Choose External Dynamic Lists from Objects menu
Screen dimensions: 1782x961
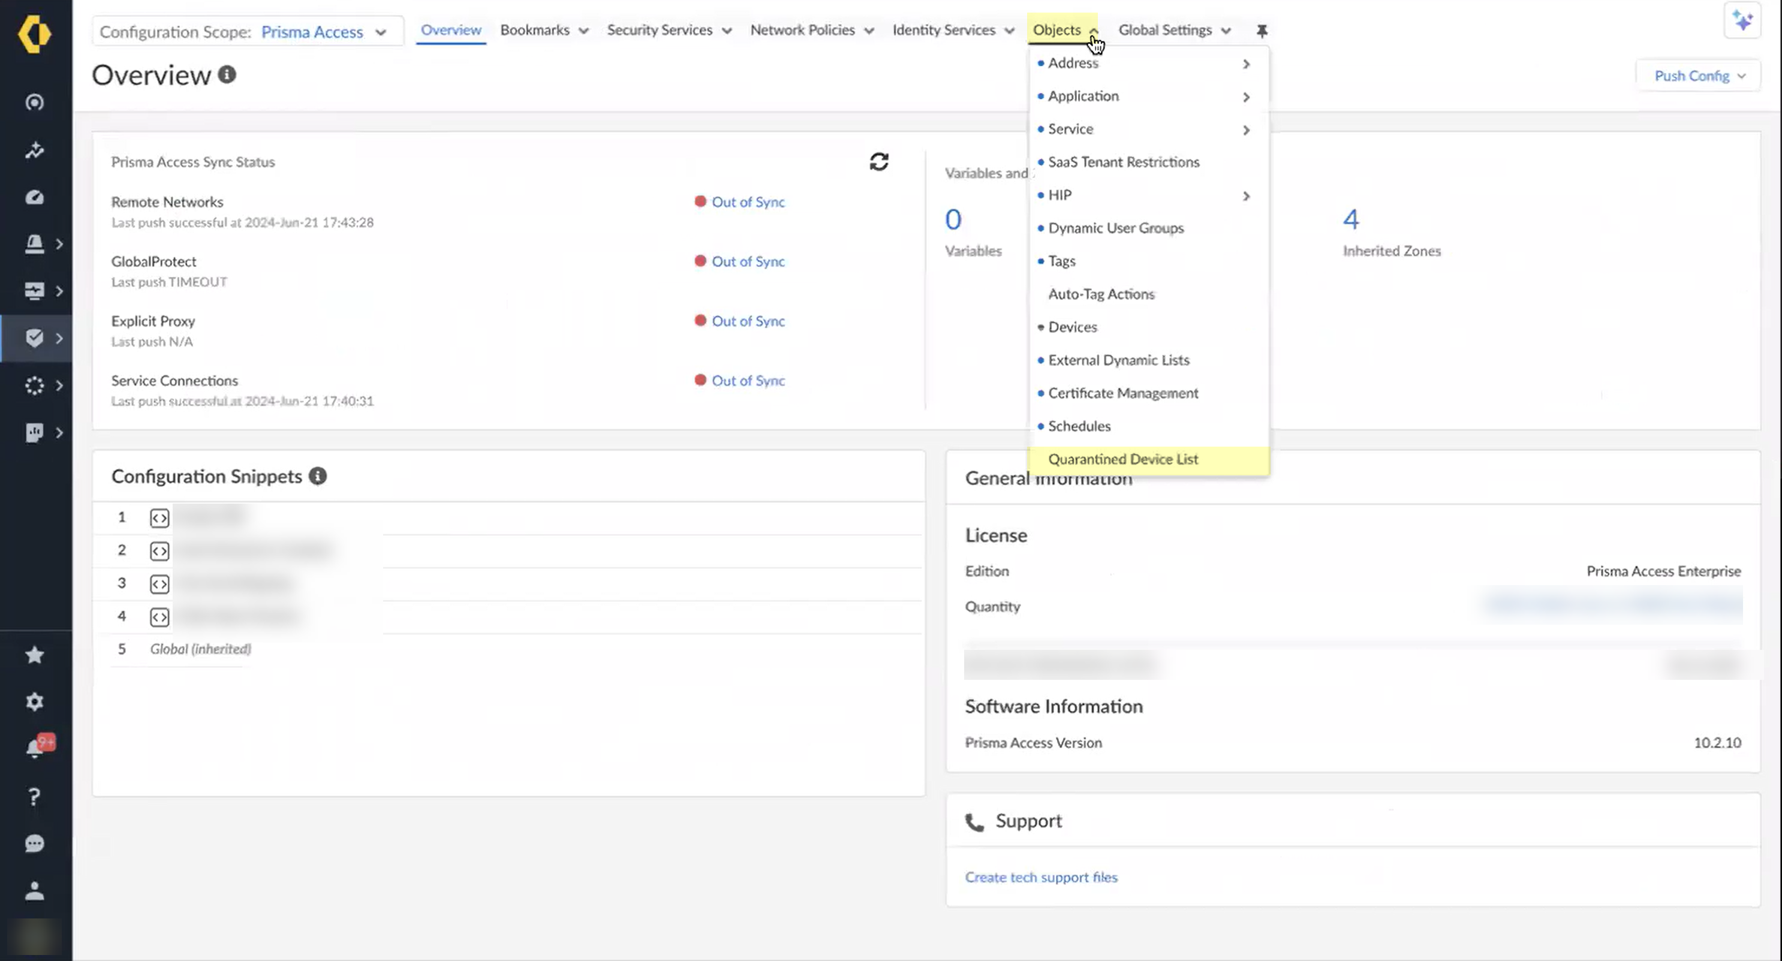tap(1119, 360)
